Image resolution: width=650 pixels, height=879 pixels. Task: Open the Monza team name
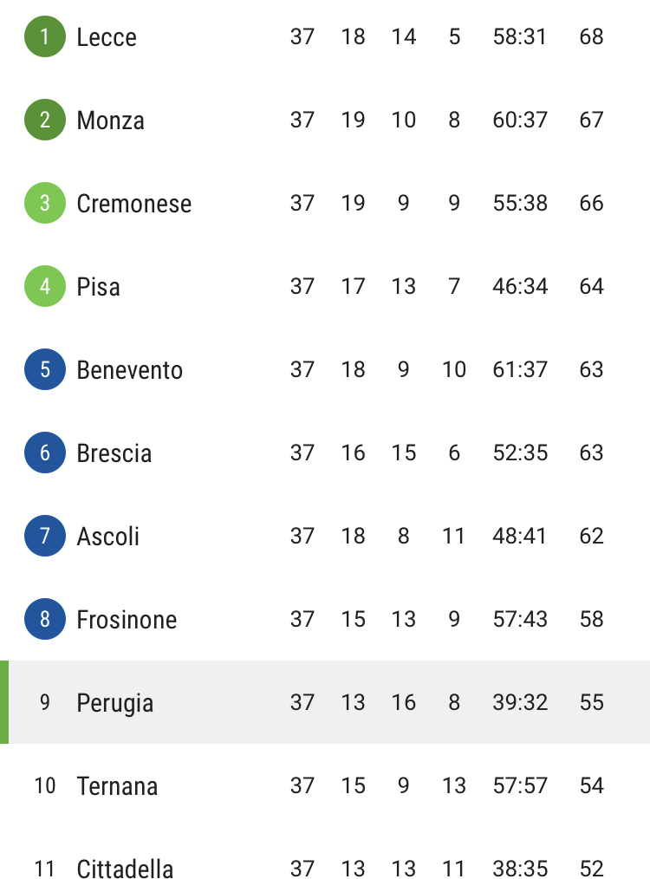click(x=110, y=120)
